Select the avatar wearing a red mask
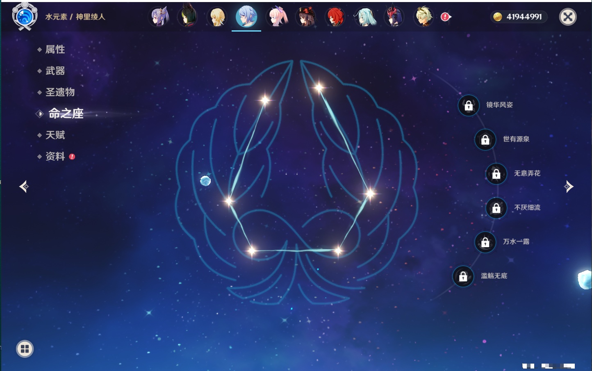 point(394,17)
